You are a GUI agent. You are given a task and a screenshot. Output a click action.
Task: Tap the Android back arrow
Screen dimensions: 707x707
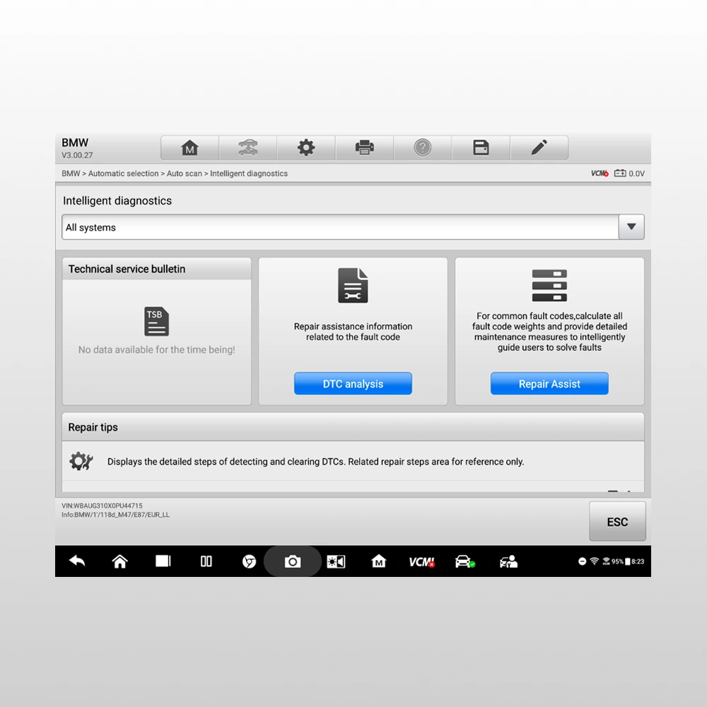pyautogui.click(x=77, y=561)
